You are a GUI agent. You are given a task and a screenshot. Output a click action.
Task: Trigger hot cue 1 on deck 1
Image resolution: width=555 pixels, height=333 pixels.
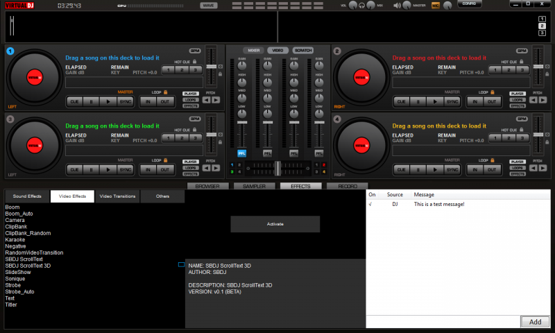click(x=169, y=69)
